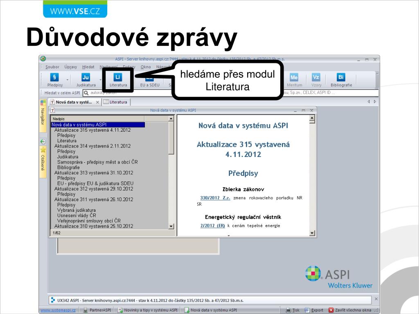This screenshot has height=314, width=419.
Task: Click the search magnifier icon
Action: [86, 93]
